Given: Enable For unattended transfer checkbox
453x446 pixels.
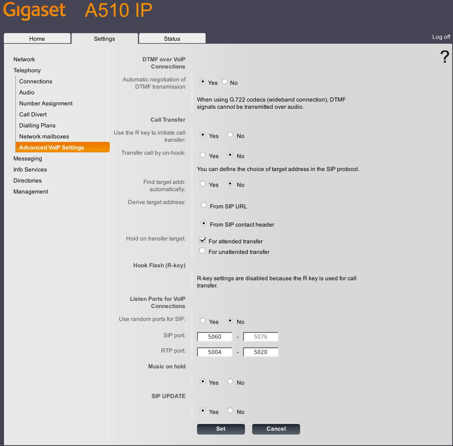Looking at the screenshot, I should [202, 251].
